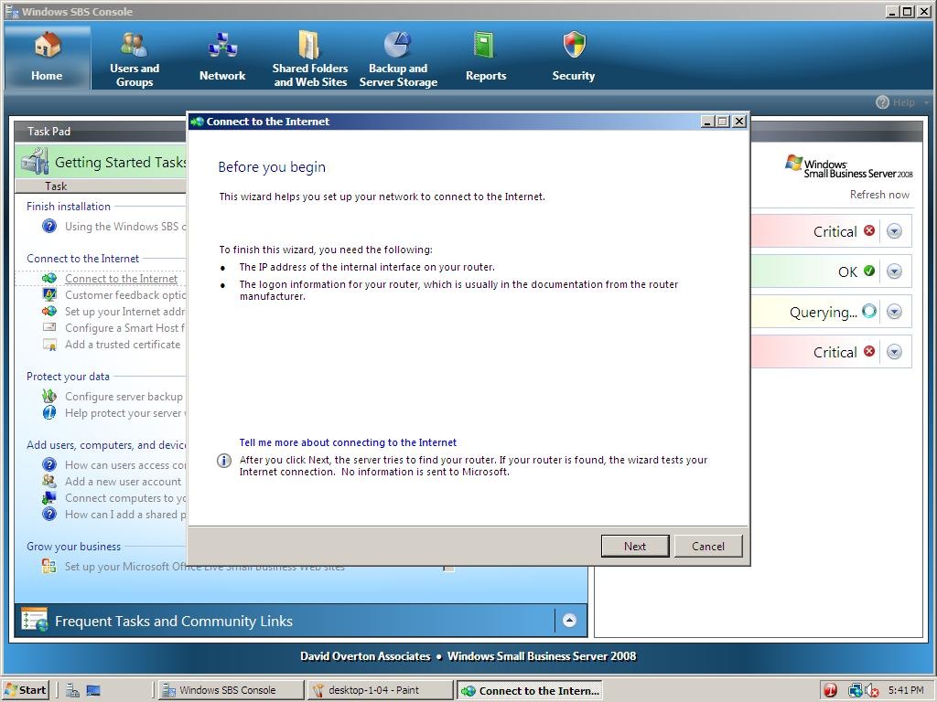This screenshot has height=702, width=937.
Task: Click the Add a new user account icon
Action: 49,481
